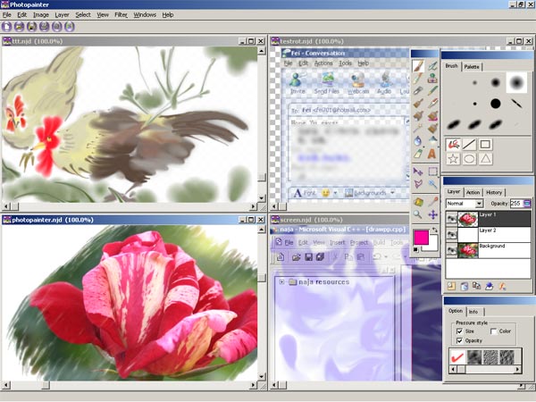Select the straight line shape option

tap(469, 144)
